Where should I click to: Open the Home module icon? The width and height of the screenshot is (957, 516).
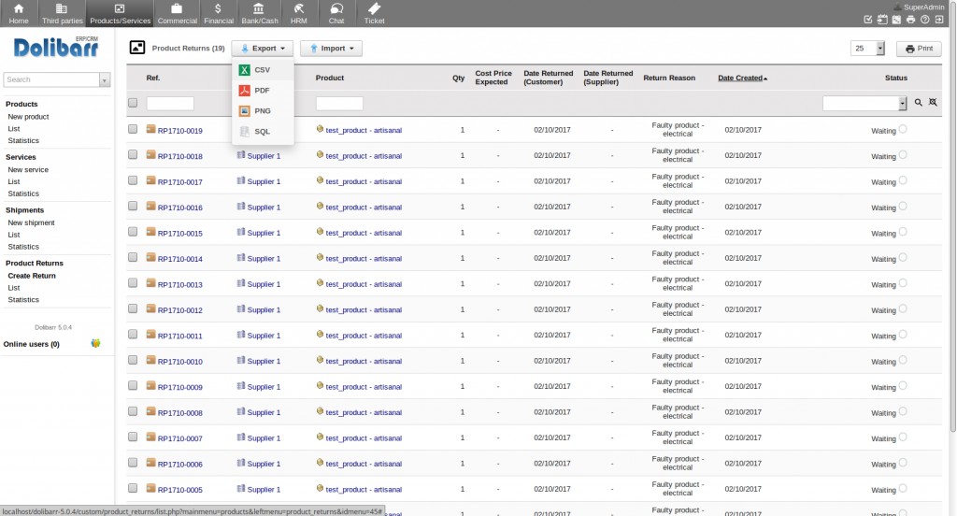19,13
